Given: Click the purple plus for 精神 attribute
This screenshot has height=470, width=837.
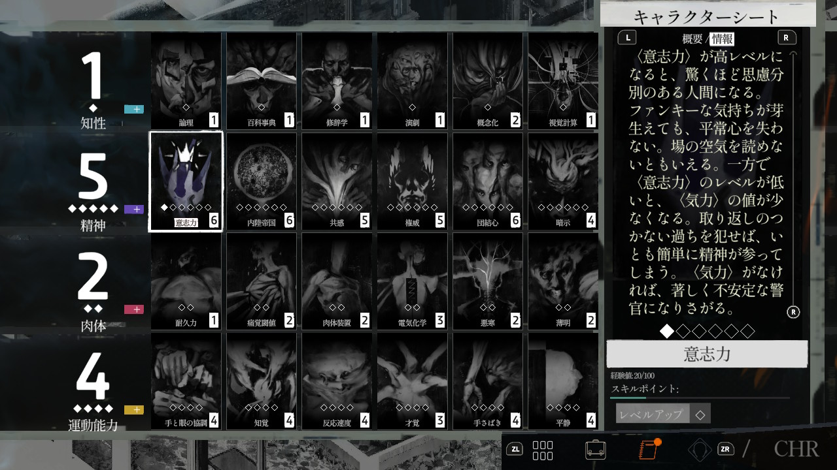Looking at the screenshot, I should pyautogui.click(x=134, y=210).
